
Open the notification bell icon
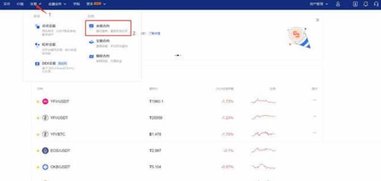(x=366, y=4)
